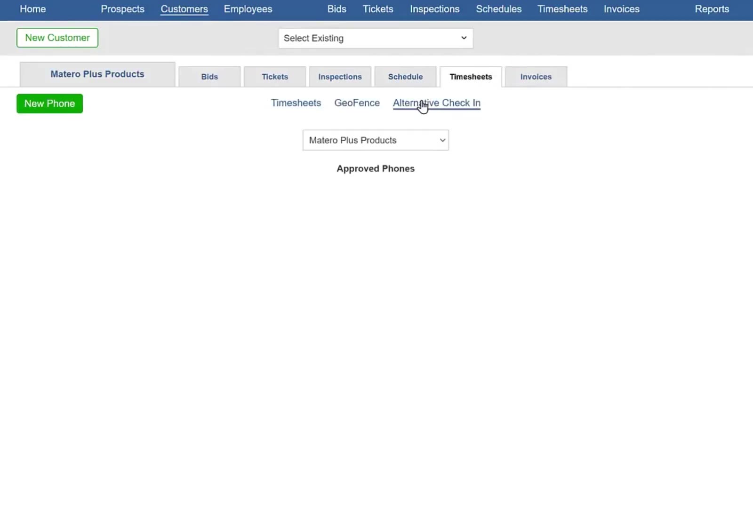The height and width of the screenshot is (523, 753).
Task: Open Invoices in top navigation bar
Action: point(621,9)
